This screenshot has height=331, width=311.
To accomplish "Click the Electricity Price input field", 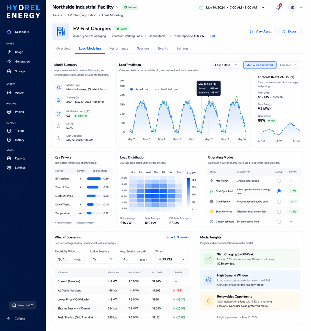I will 70,259.
